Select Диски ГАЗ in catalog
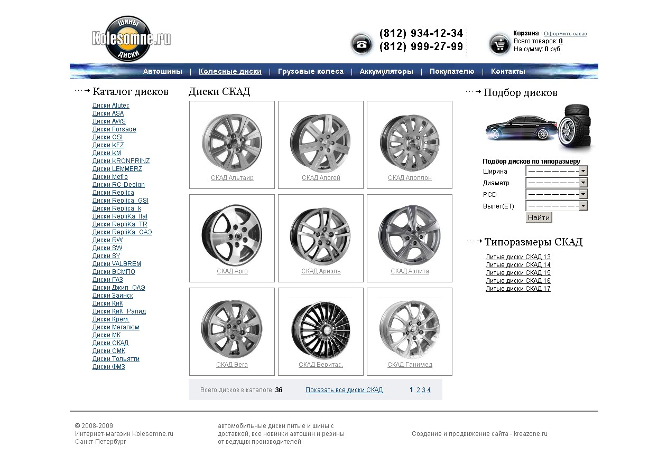The width and height of the screenshot is (667, 456). pyautogui.click(x=108, y=280)
